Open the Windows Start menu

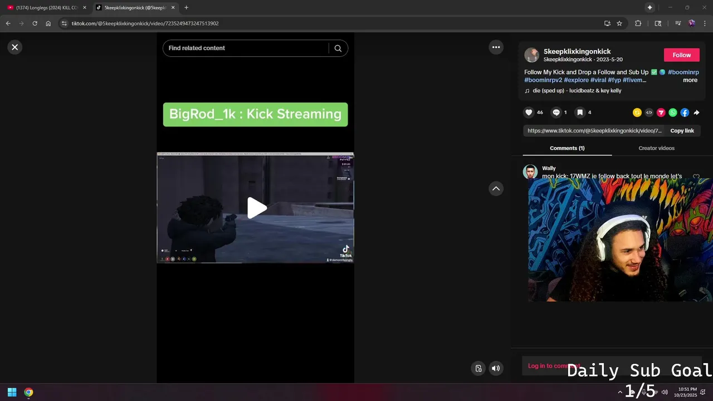(12, 392)
